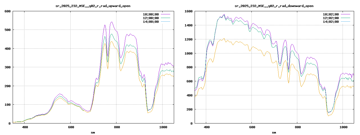
Task: Select the 12:02:00 legend label
Action: pos(331,18)
